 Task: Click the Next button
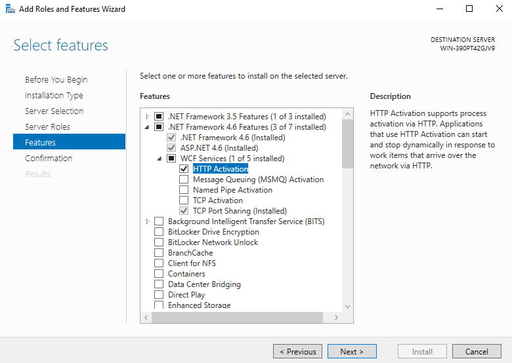[352, 351]
